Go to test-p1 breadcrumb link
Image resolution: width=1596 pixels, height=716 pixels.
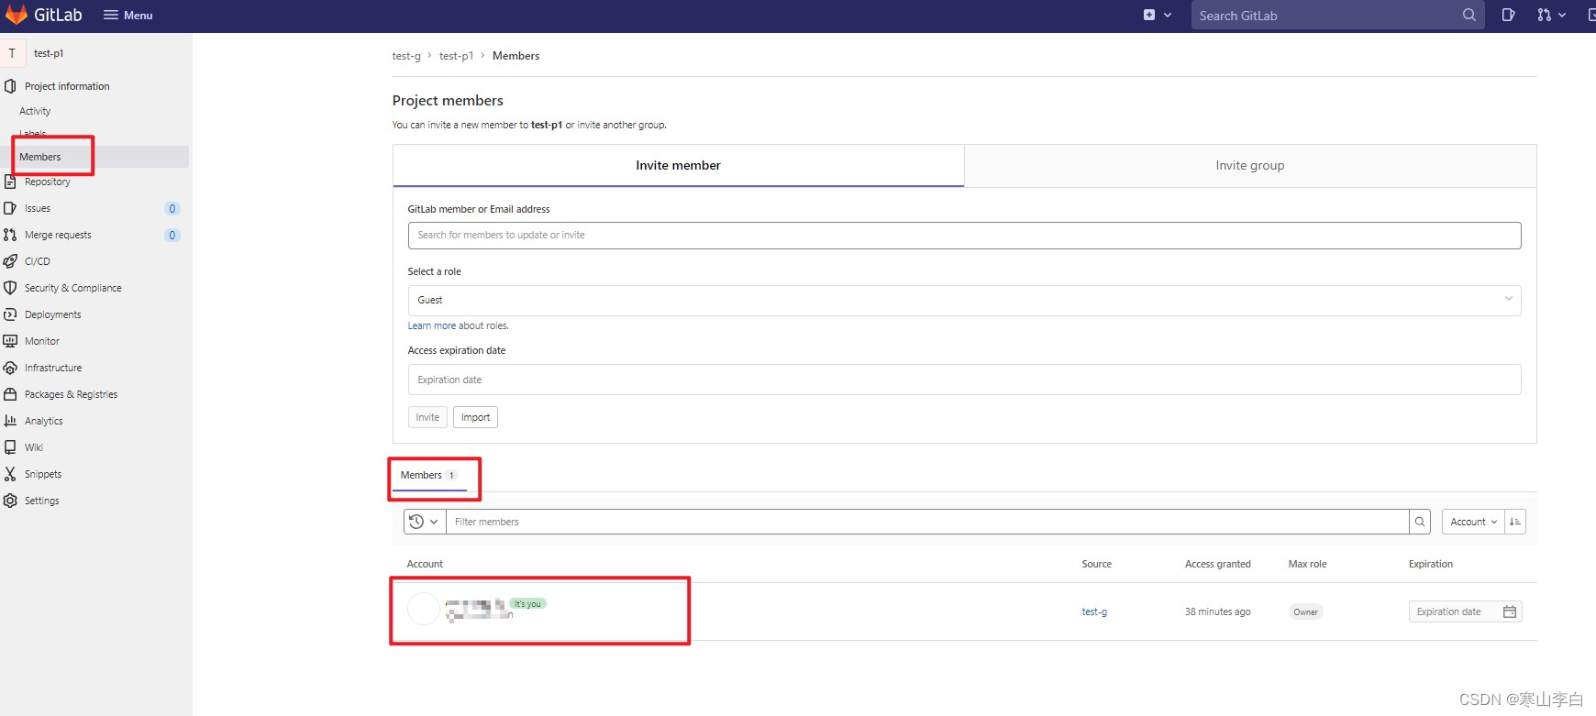[456, 56]
